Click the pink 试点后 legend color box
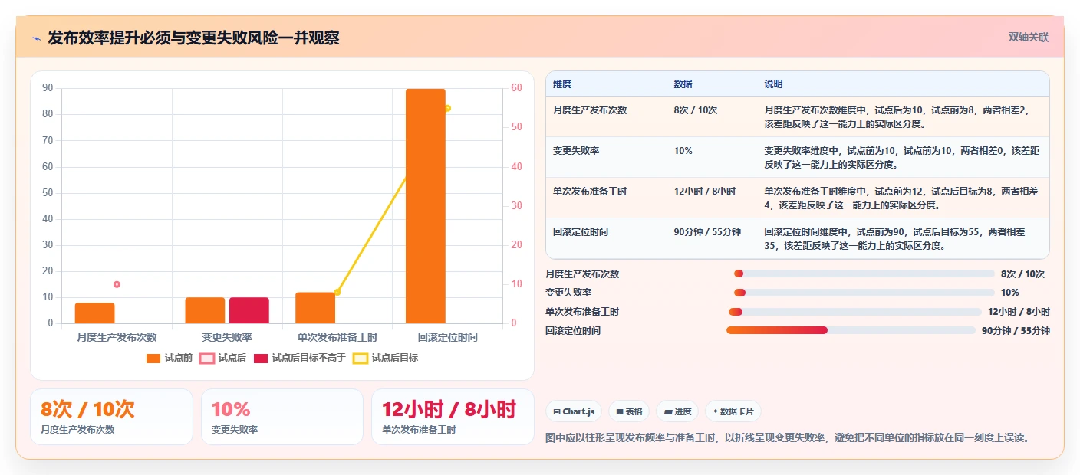 point(207,358)
